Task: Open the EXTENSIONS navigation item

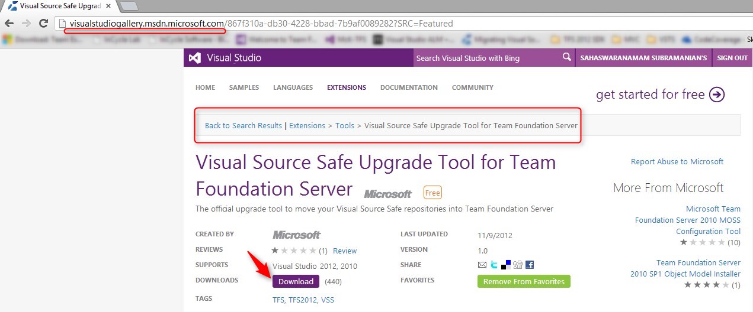Action: (x=347, y=87)
